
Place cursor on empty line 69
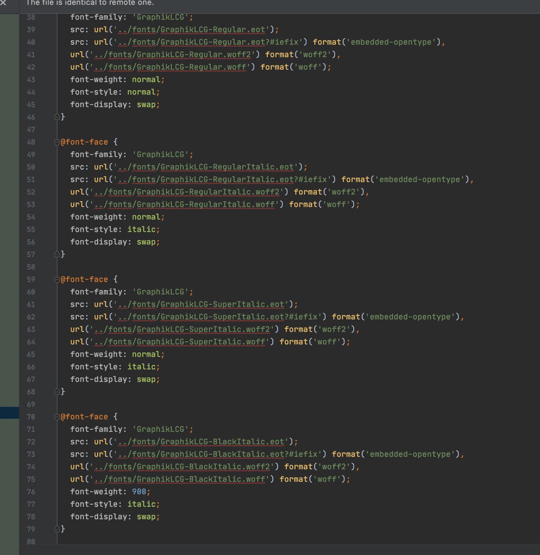173,404
